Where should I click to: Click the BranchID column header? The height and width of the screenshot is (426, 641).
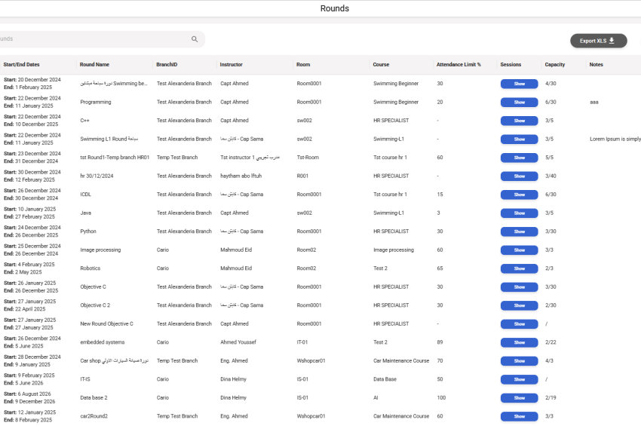(167, 65)
